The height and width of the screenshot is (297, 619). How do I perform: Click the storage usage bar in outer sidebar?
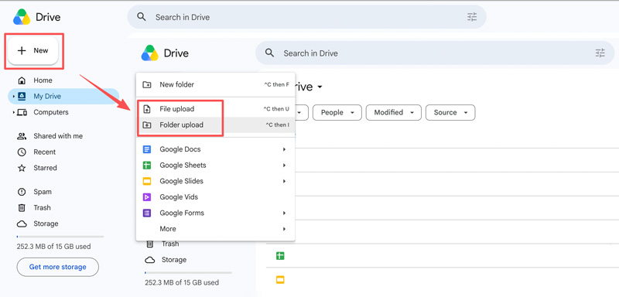coord(60,237)
